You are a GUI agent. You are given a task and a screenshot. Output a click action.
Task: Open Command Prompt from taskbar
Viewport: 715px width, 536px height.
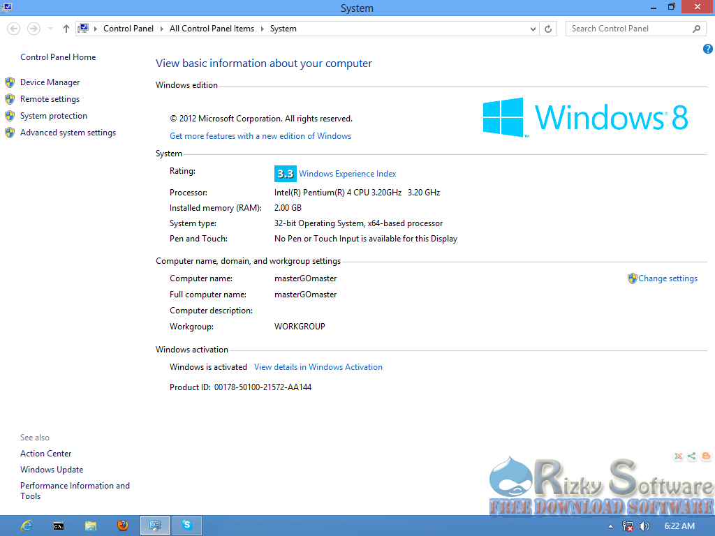click(x=59, y=526)
